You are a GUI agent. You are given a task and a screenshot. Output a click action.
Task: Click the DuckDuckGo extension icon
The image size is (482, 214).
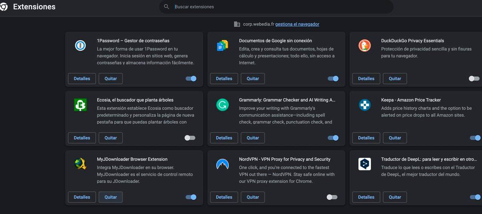365,46
